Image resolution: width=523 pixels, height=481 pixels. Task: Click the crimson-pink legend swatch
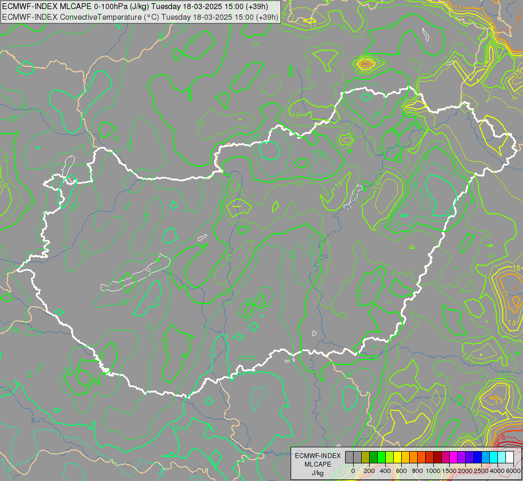point(446,457)
